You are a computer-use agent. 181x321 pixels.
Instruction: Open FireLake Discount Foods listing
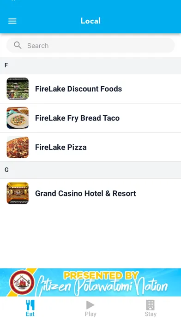(x=90, y=89)
